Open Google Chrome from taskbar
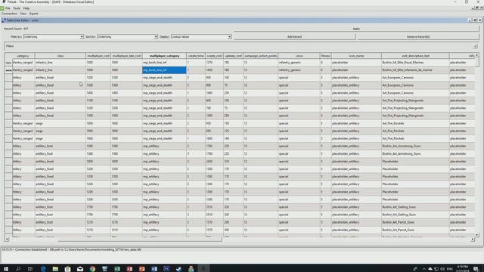484x272 pixels. [92, 269]
